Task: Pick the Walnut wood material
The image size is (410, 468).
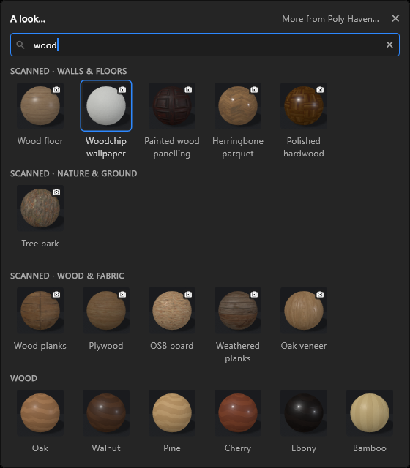Action: point(106,412)
